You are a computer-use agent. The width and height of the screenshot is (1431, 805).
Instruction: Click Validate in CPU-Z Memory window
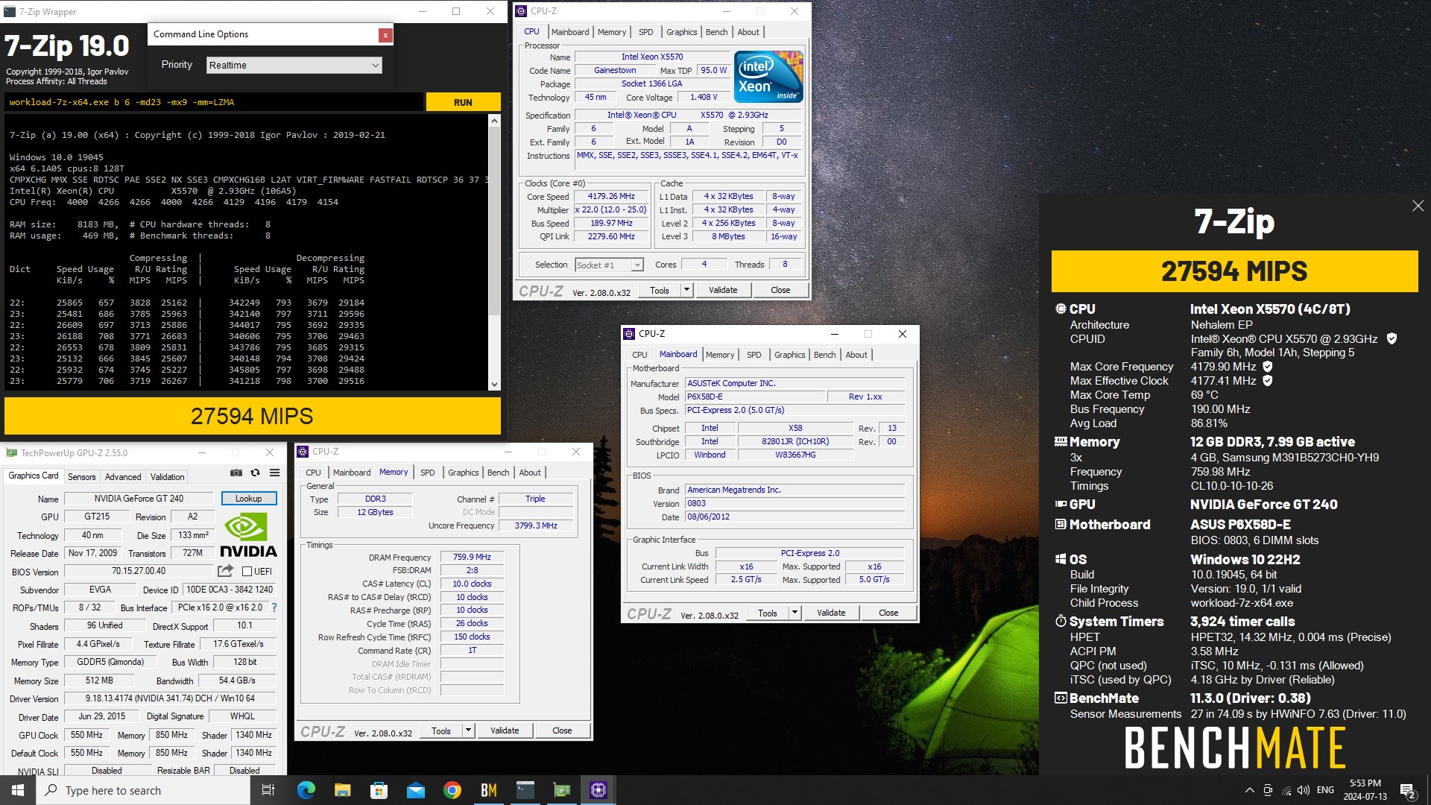pos(505,730)
